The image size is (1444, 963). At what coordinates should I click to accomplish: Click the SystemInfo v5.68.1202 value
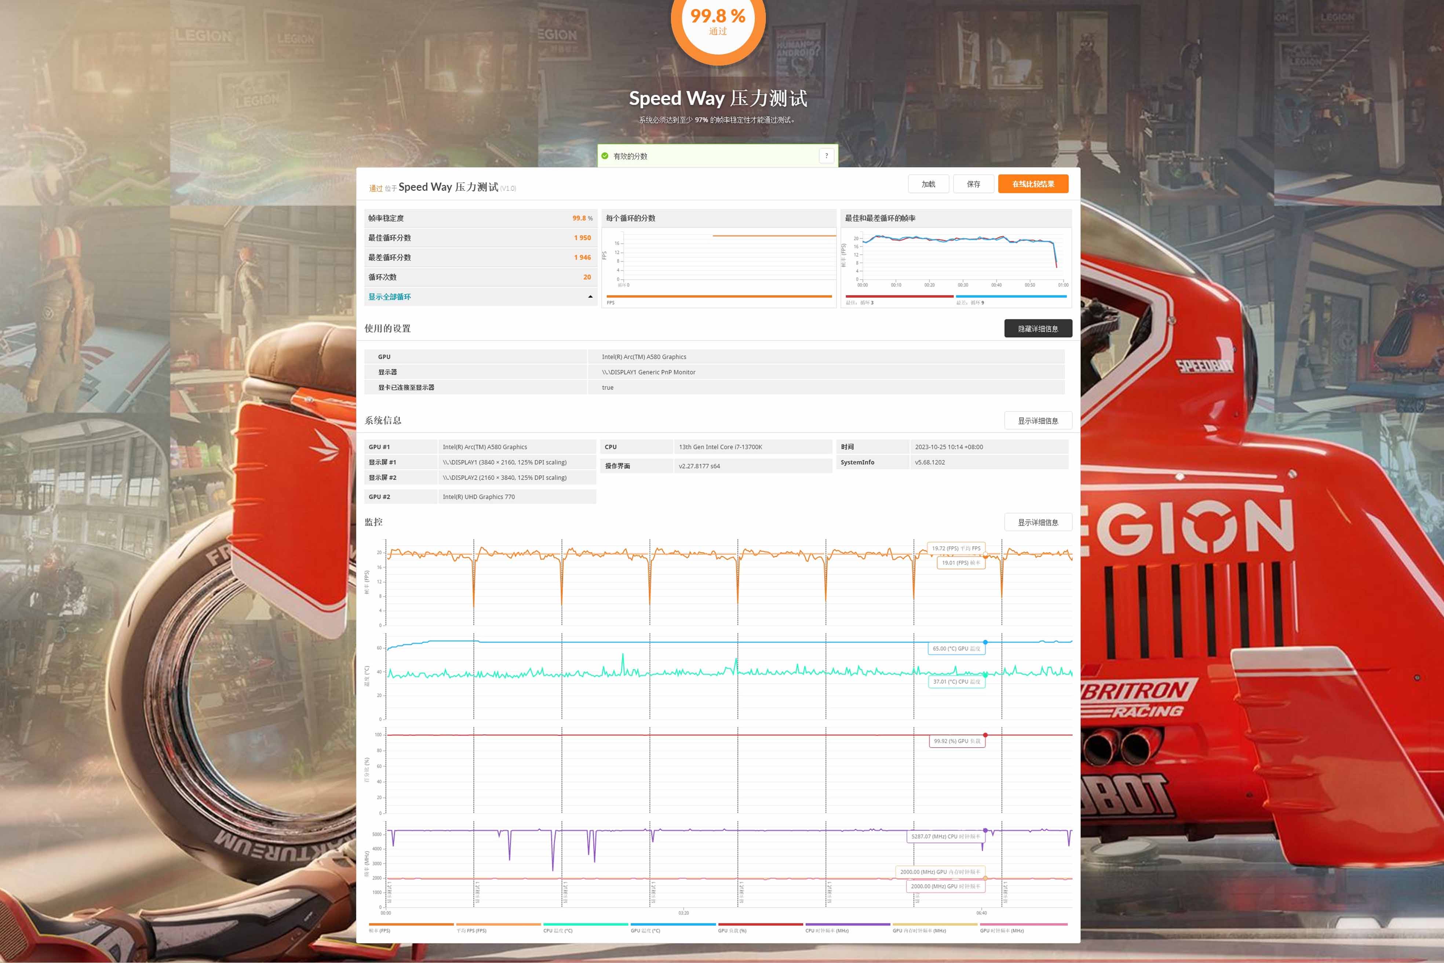point(930,462)
